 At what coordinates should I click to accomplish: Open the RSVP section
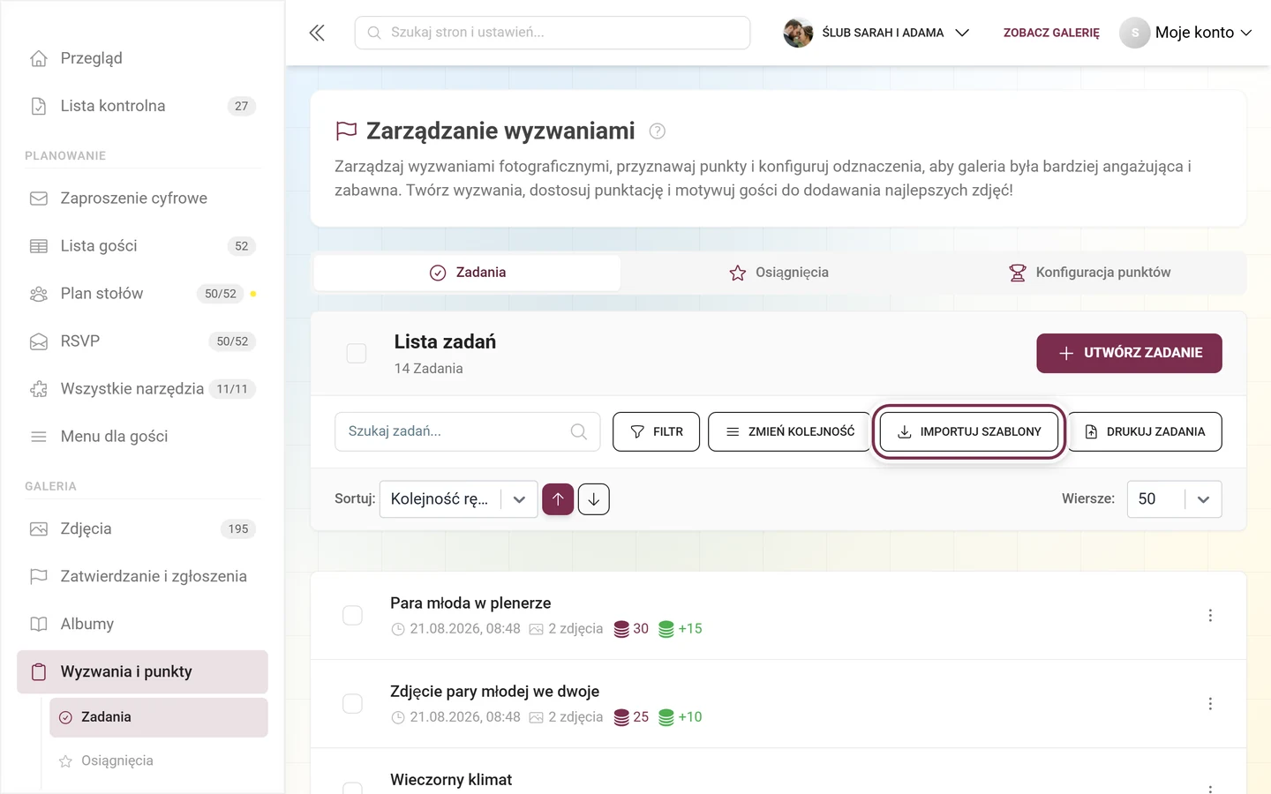coord(142,341)
